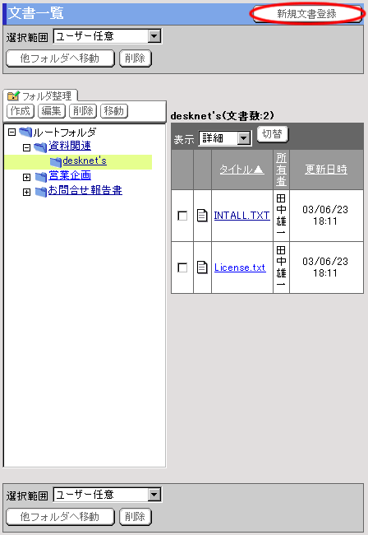Open the 表示 詳細 dropdown
Screen dimensions: 368x535
(x=225, y=138)
